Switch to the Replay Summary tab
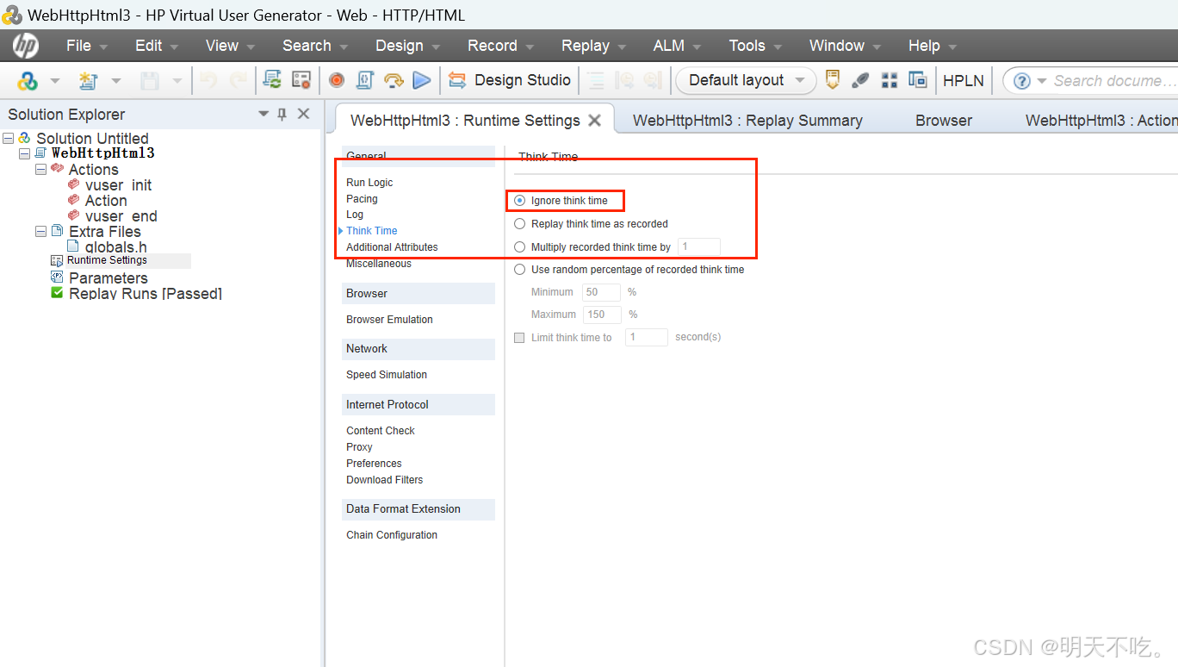This screenshot has width=1178, height=667. 747,121
